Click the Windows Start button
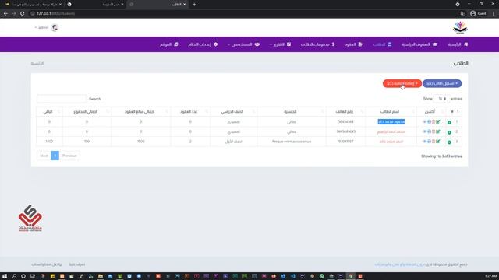Viewport: 499px width, 280px height. click(5, 276)
